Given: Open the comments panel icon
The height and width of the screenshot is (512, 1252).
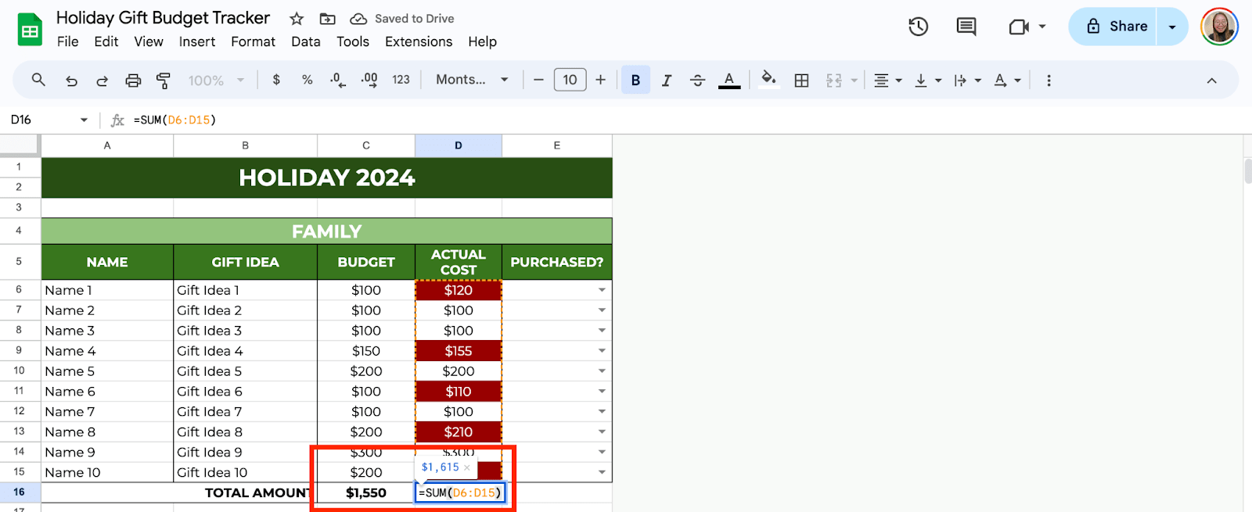Looking at the screenshot, I should coord(966,27).
